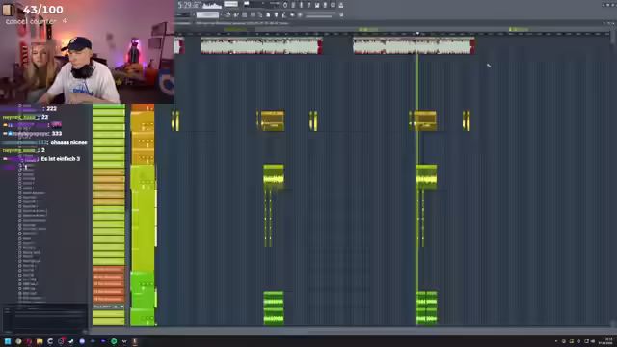The height and width of the screenshot is (347, 617).
Task: Click the circular icon in the top toolbar row
Action: [285, 5]
